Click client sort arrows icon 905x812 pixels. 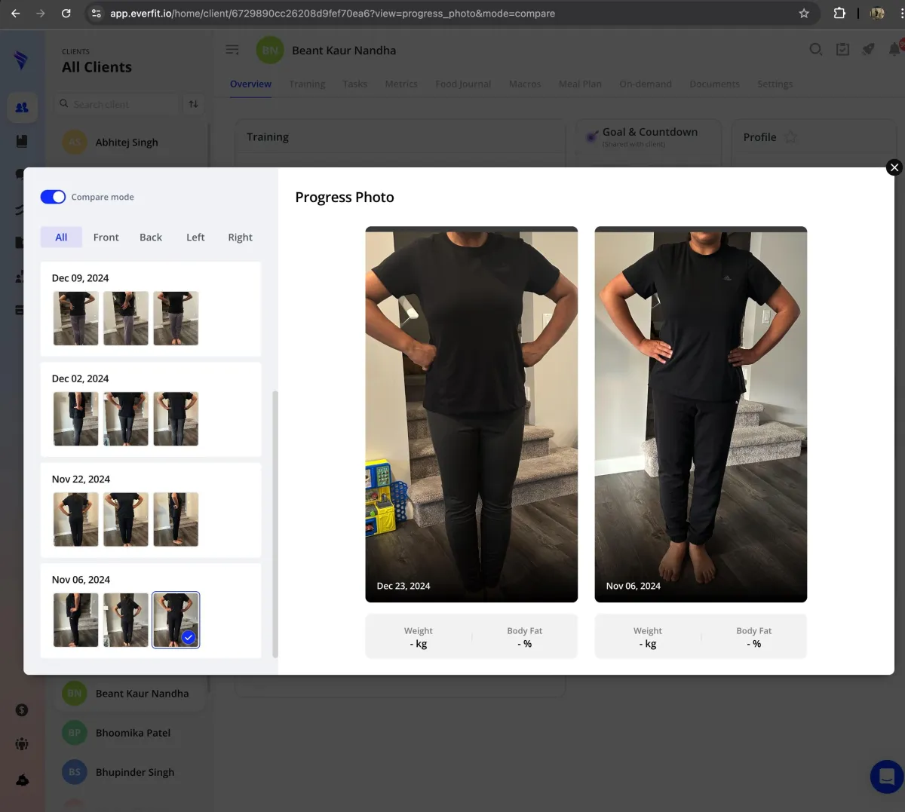point(194,104)
